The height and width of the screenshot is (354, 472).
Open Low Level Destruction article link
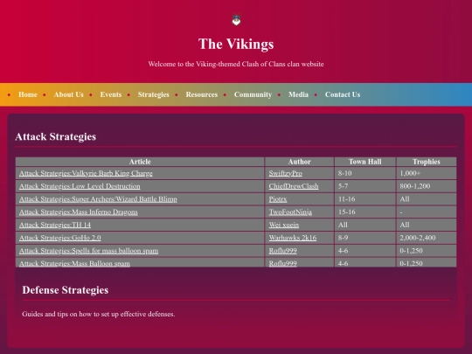(80, 186)
